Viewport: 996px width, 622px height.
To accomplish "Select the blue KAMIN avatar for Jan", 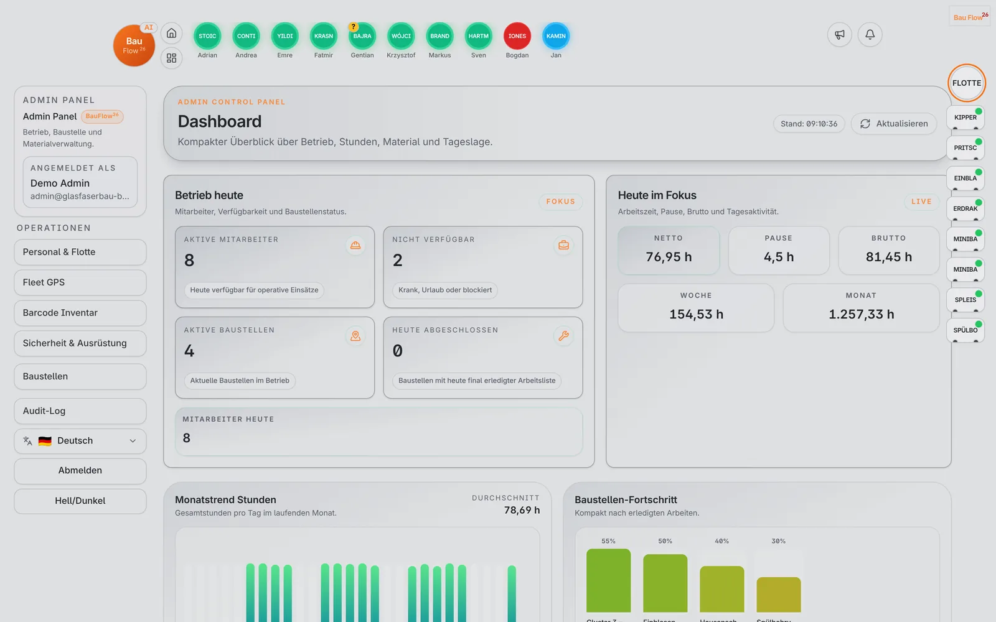I will click(x=556, y=36).
